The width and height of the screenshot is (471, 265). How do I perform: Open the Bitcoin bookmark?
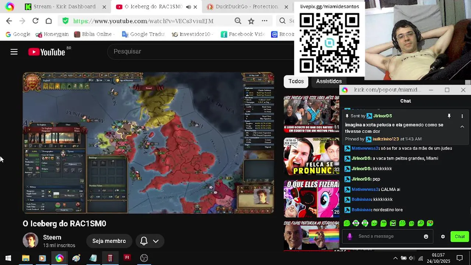283,34
